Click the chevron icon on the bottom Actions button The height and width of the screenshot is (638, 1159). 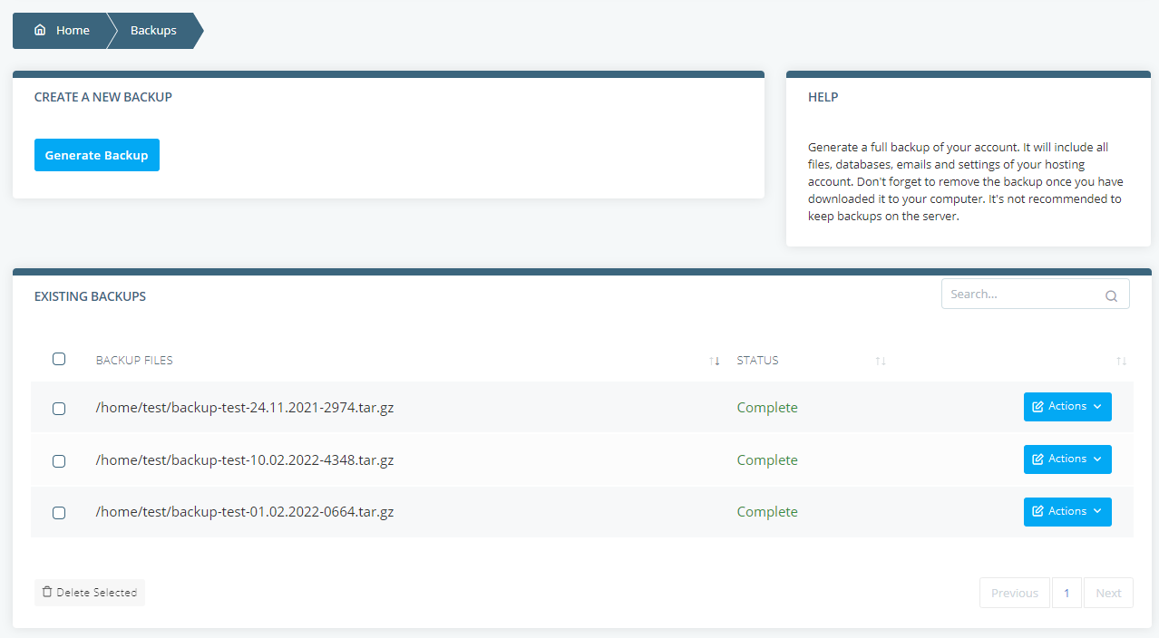click(1096, 511)
